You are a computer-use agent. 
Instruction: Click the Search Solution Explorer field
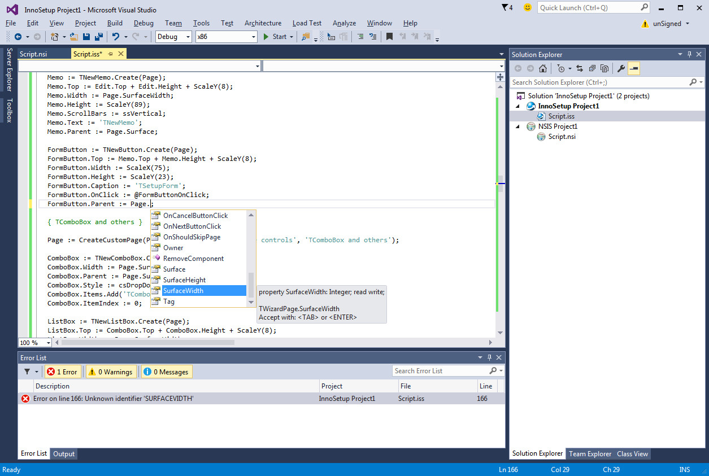(599, 82)
